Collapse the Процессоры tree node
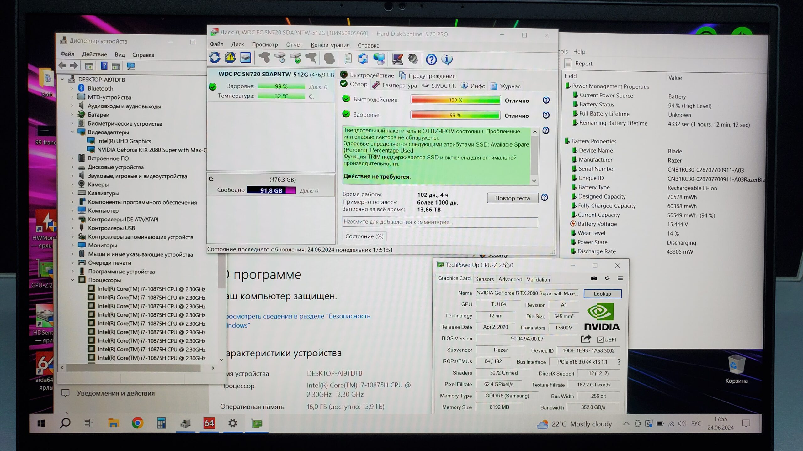Viewport: 803px width, 451px height. [72, 280]
